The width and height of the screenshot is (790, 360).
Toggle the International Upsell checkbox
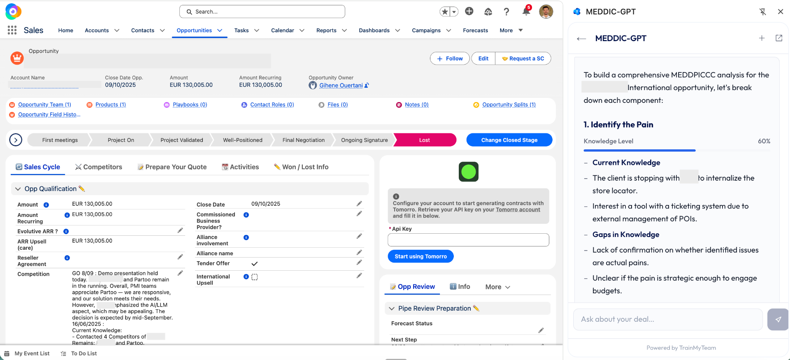pyautogui.click(x=255, y=277)
